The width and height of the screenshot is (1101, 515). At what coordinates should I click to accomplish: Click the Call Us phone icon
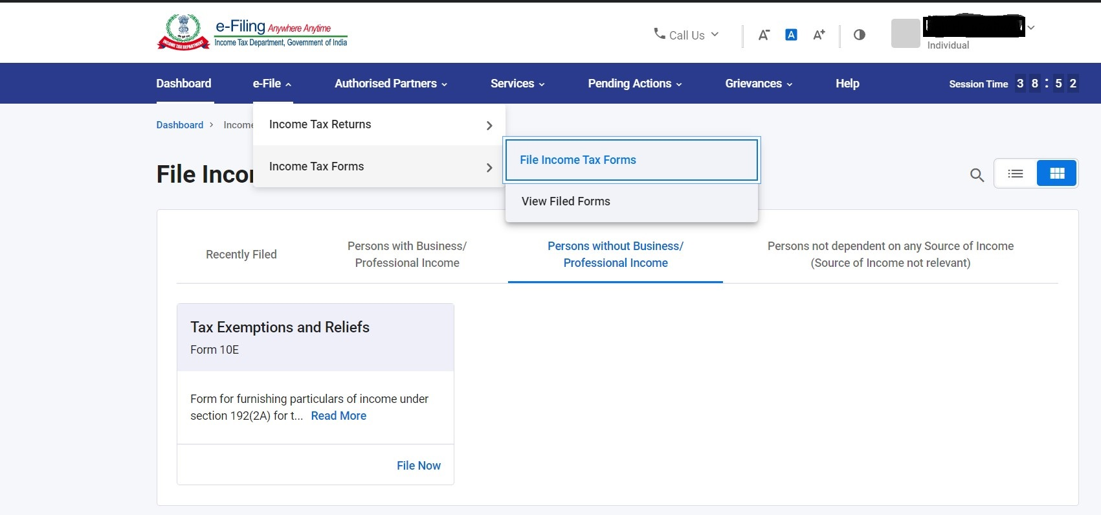pos(660,34)
